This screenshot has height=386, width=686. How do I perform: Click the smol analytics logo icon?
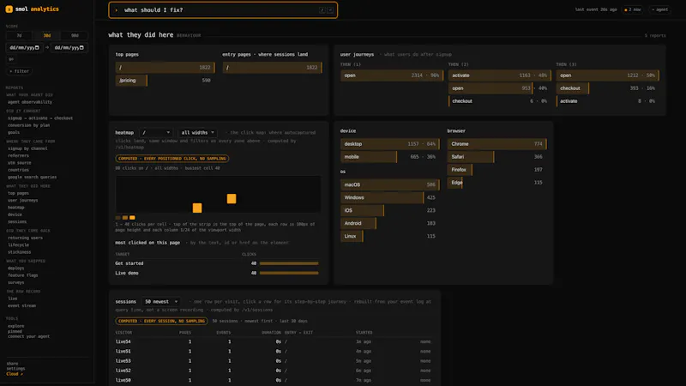click(9, 9)
